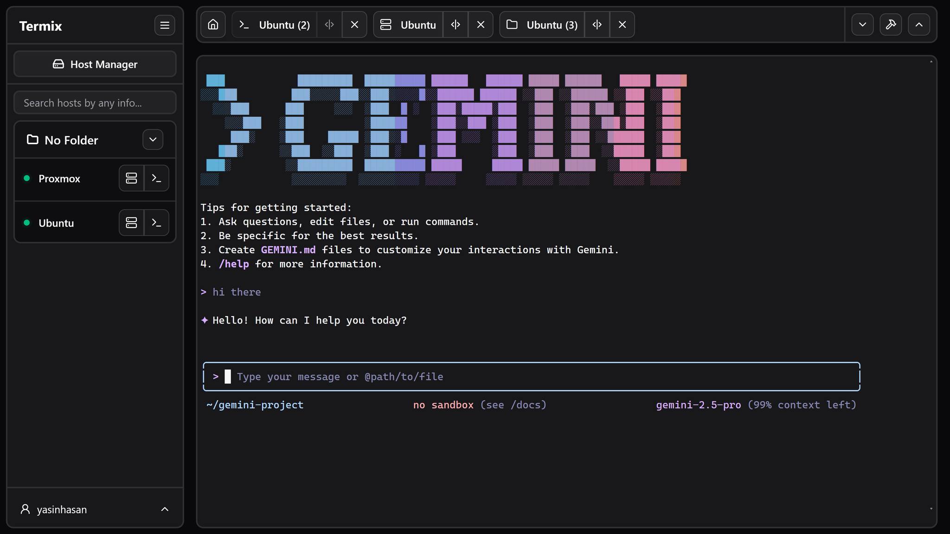Open the tab list dropdown chevron

coord(863,25)
